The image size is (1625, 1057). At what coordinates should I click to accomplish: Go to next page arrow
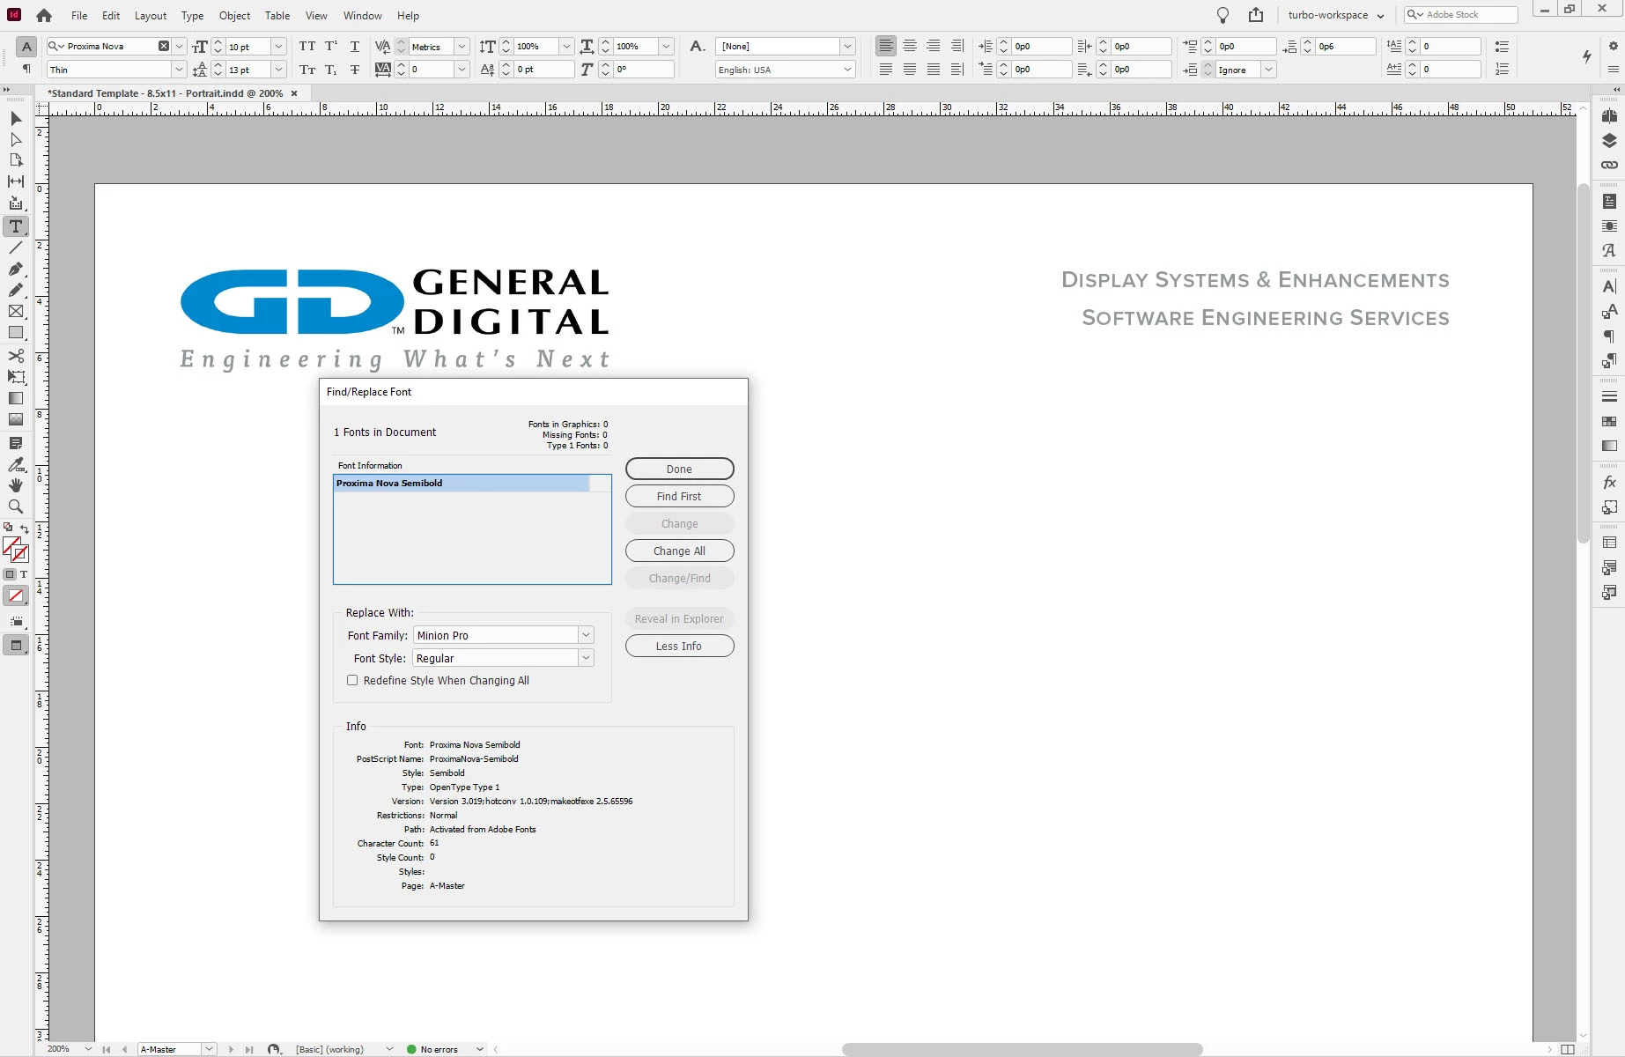[232, 1049]
